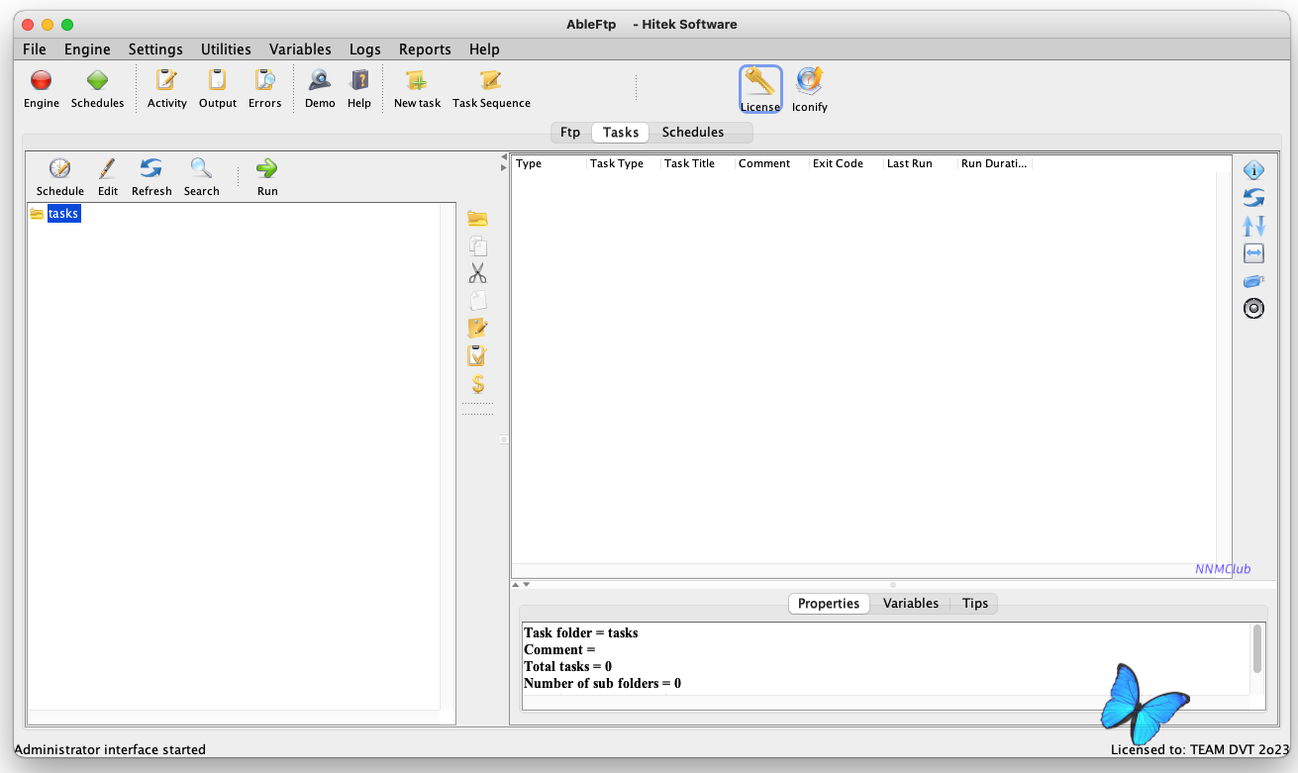
Task: Click the "Number of sub folders = 0" line
Action: tap(602, 683)
